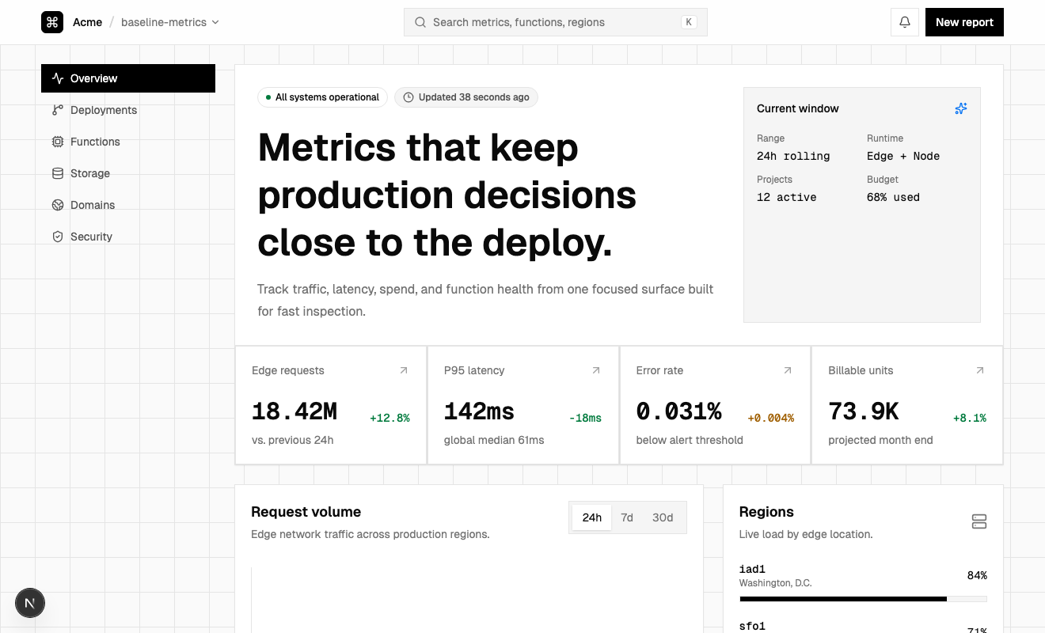
Task: Click the Acme command logo icon
Action: tap(52, 22)
